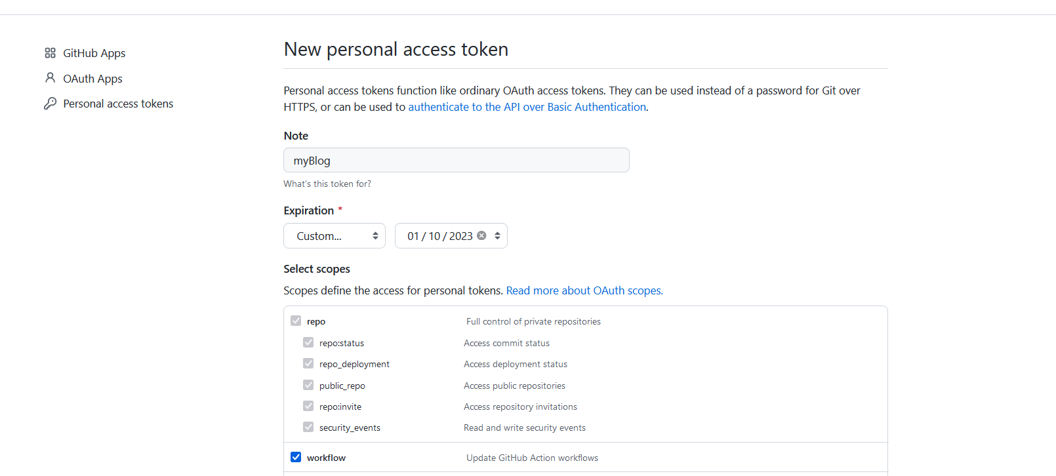Clear the expiration date with the X icon

coord(481,235)
